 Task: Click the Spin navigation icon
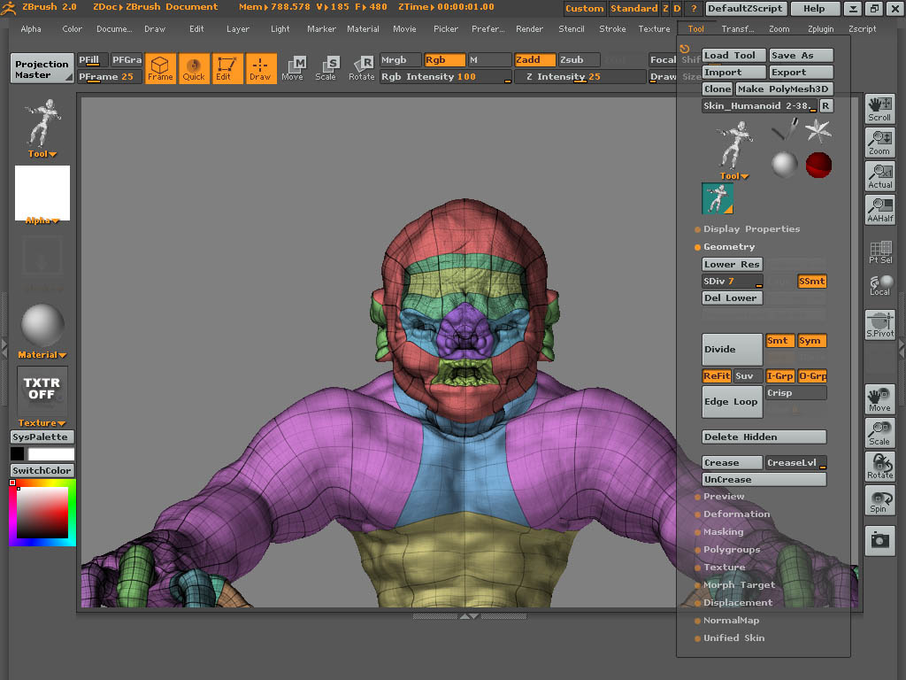point(879,499)
